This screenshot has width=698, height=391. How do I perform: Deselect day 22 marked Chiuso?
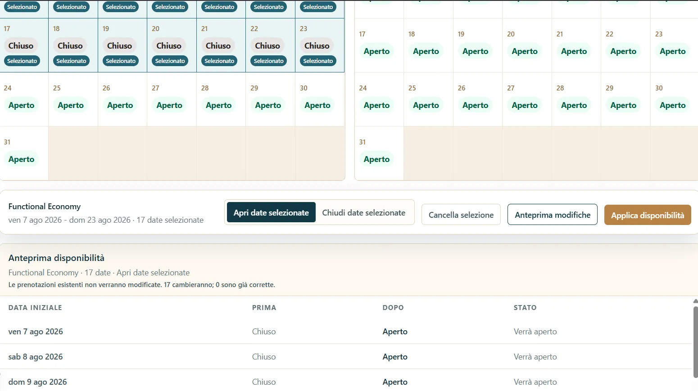click(270, 45)
